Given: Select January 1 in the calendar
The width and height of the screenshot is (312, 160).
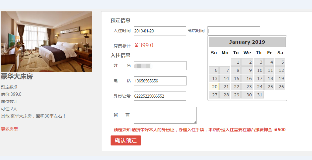Looking at the screenshot, I should coord(236,62).
